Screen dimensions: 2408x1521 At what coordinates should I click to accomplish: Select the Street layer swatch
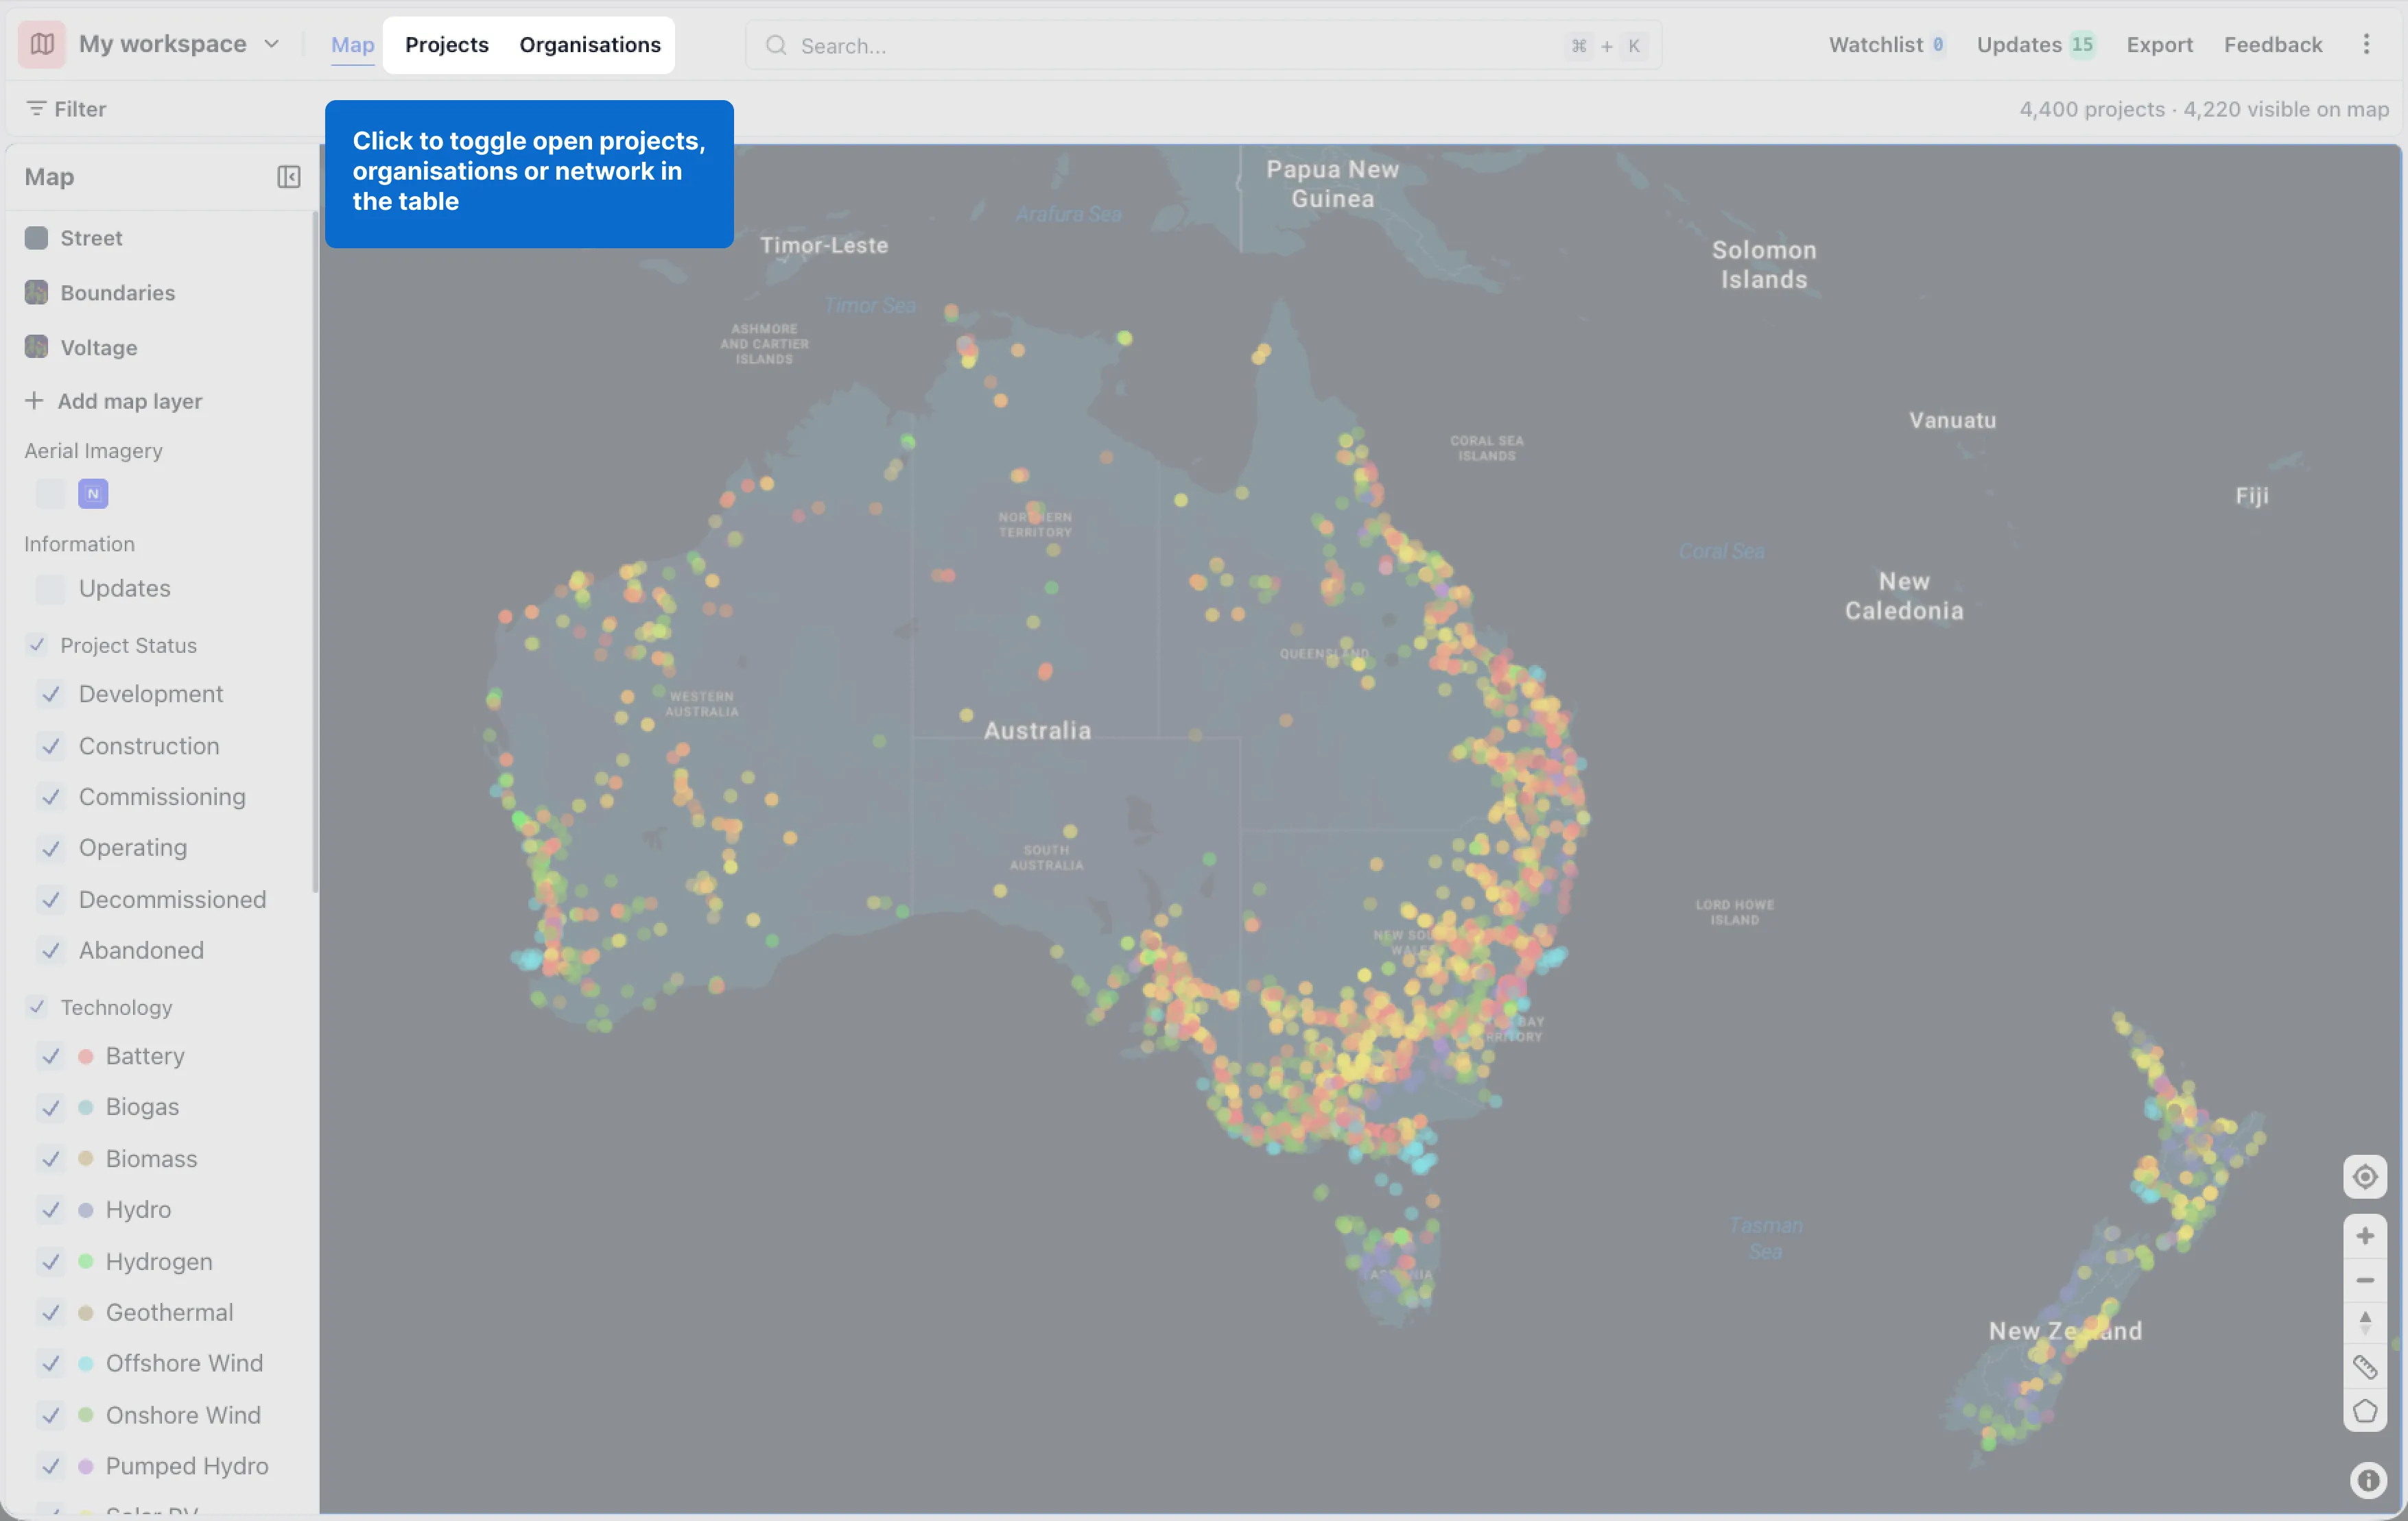[36, 238]
